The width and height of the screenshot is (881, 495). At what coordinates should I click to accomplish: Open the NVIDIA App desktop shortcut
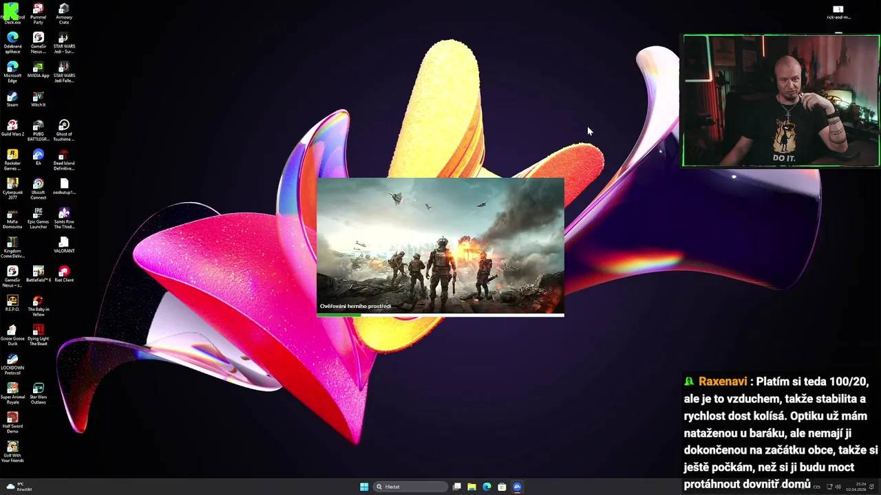(x=38, y=70)
